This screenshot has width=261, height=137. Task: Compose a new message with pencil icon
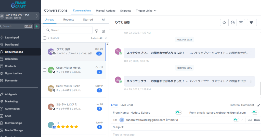pos(103,31)
